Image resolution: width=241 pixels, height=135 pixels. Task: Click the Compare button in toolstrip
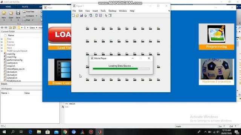coord(29,16)
